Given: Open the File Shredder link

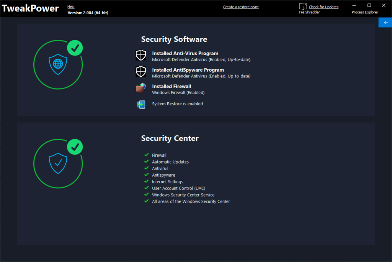Looking at the screenshot, I should (309, 12).
